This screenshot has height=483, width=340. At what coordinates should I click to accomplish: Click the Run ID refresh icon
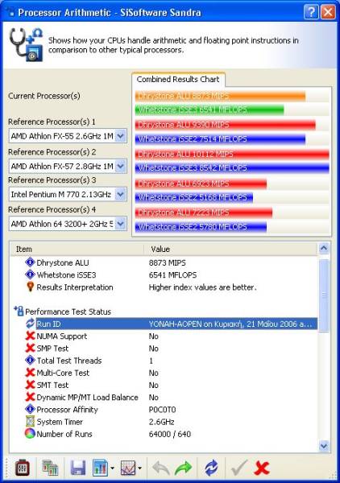(30, 324)
